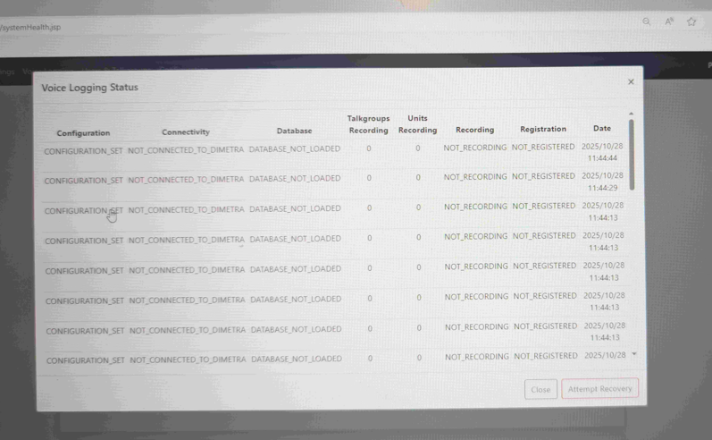712x440 pixels.
Task: Click Units Recording 0 in 11:44:44 row
Action: pos(418,148)
